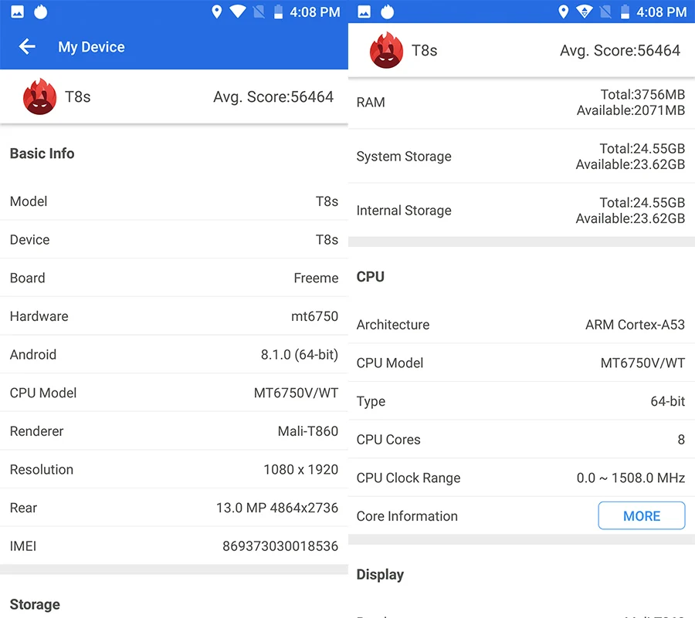The image size is (695, 618).
Task: Select the Resolution value 1080 x 1920
Action: [301, 469]
